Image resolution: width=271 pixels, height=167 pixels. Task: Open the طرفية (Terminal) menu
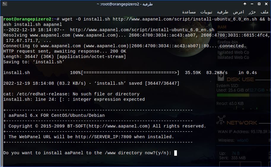pyautogui.click(x=223, y=12)
